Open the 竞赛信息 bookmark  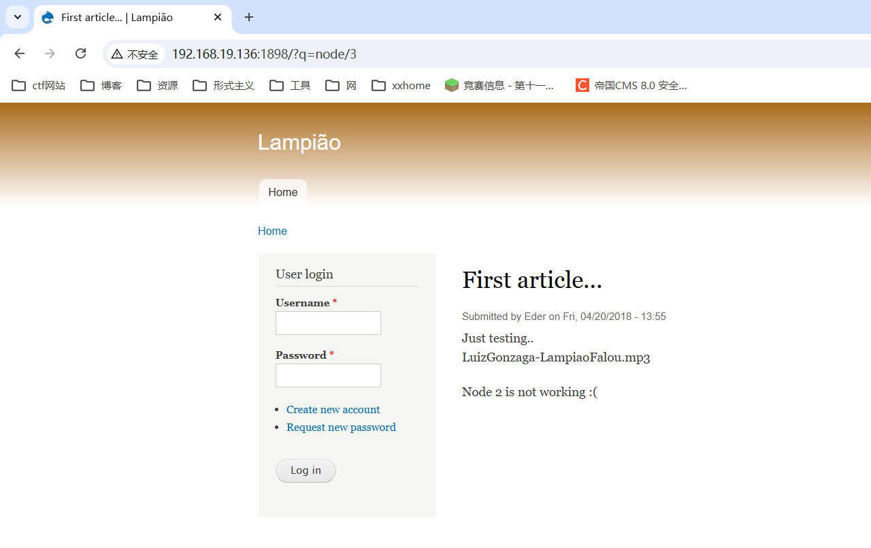tap(500, 86)
